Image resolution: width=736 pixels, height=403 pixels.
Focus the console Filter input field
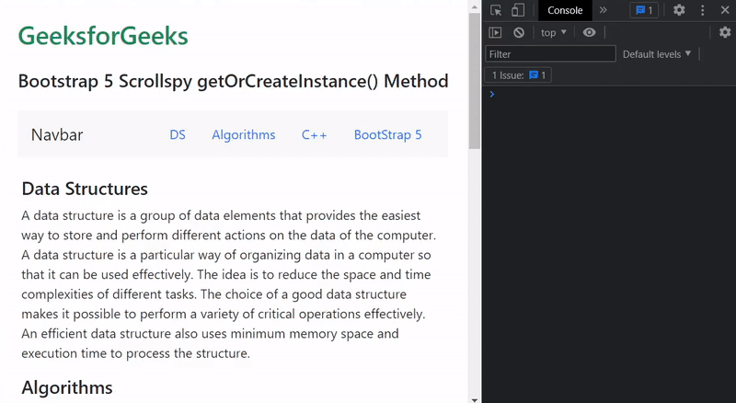pos(550,54)
